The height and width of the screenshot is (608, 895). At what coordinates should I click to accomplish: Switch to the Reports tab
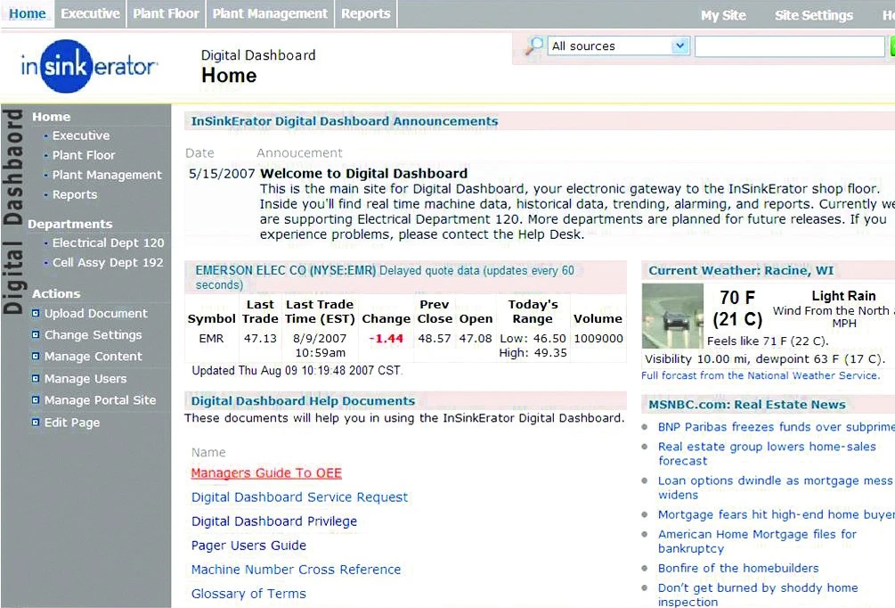click(x=365, y=13)
